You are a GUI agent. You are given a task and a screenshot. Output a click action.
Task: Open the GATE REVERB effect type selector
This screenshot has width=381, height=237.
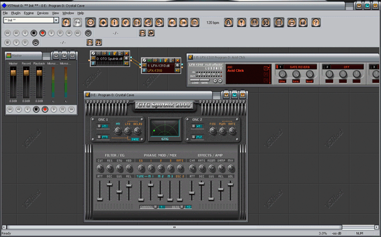point(299,67)
